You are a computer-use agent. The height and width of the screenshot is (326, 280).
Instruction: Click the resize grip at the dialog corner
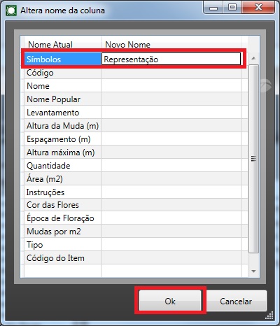269,316
